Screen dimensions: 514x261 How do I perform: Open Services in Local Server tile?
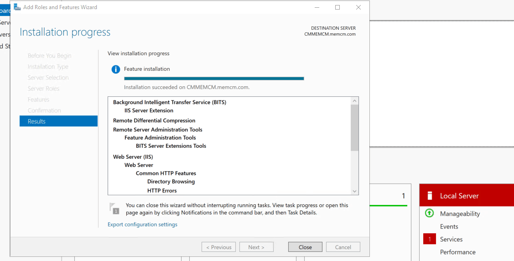coord(451,239)
